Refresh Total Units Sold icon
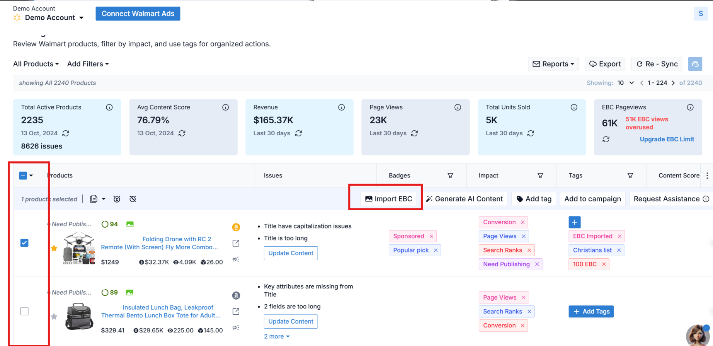This screenshot has width=713, height=346. tap(531, 133)
